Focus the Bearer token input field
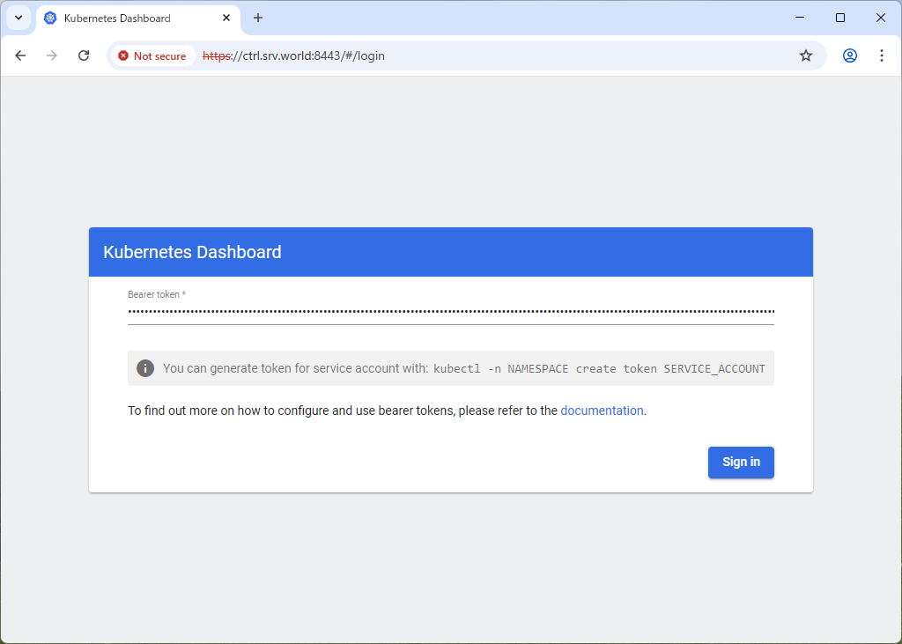This screenshot has width=902, height=644. pyautogui.click(x=450, y=311)
